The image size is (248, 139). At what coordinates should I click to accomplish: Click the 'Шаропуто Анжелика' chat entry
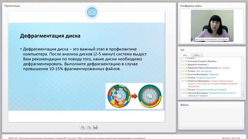pyautogui.click(x=195, y=64)
